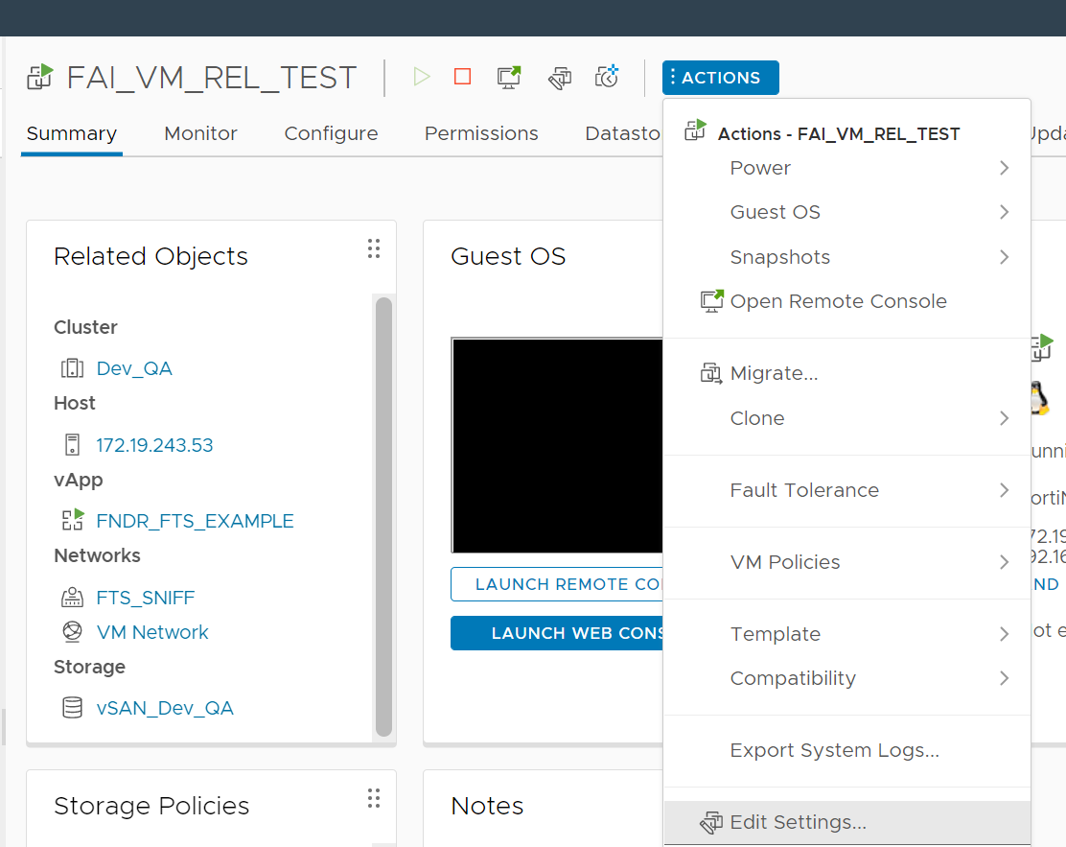
Task: Switch to the Monitor tab
Action: 200,133
